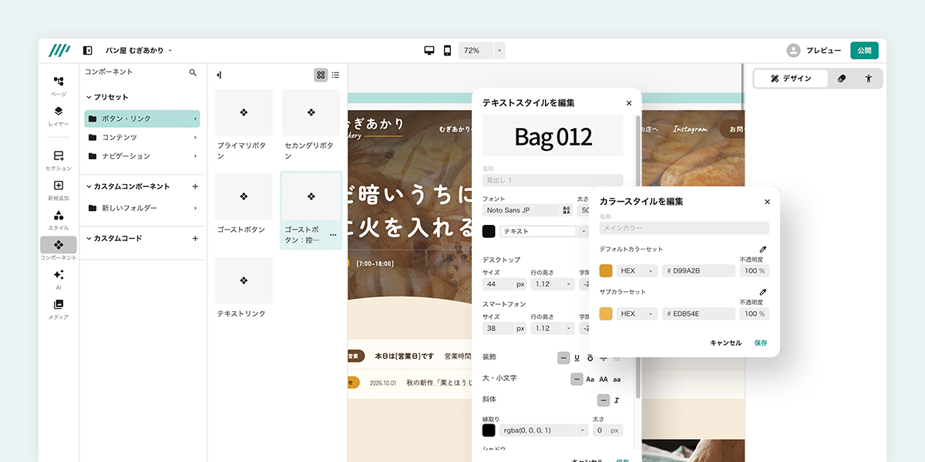925x462 pixels.
Task: Add new カスタムコード with the plus
Action: point(195,239)
